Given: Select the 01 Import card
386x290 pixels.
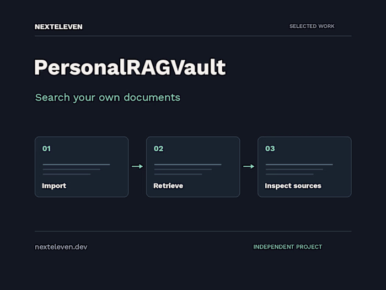Looking at the screenshot, I should [82, 167].
